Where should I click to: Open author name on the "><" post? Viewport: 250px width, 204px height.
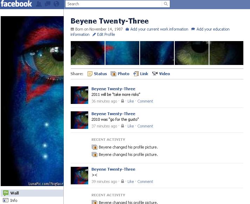pyautogui.click(x=113, y=169)
